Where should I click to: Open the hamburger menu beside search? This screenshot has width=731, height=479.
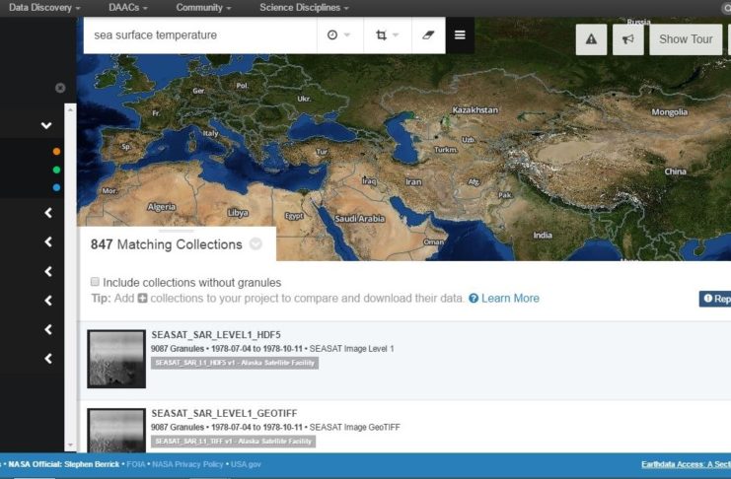460,35
